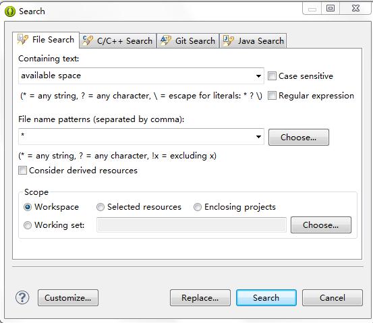
Task: Click the Replace... button
Action: [x=200, y=297]
